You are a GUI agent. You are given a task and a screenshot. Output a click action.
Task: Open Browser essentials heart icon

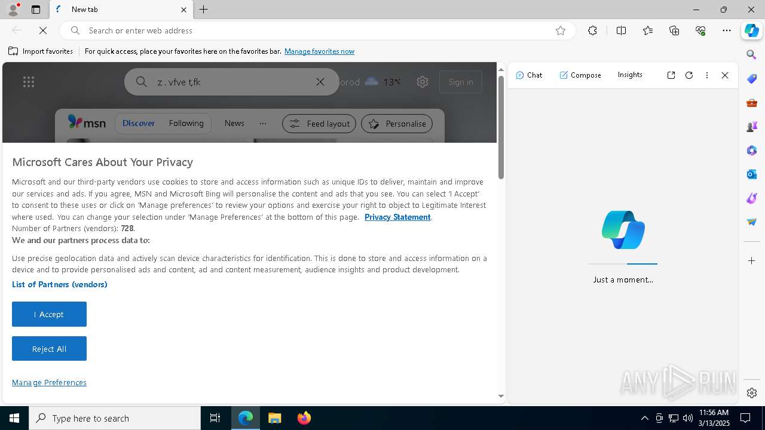pos(700,30)
